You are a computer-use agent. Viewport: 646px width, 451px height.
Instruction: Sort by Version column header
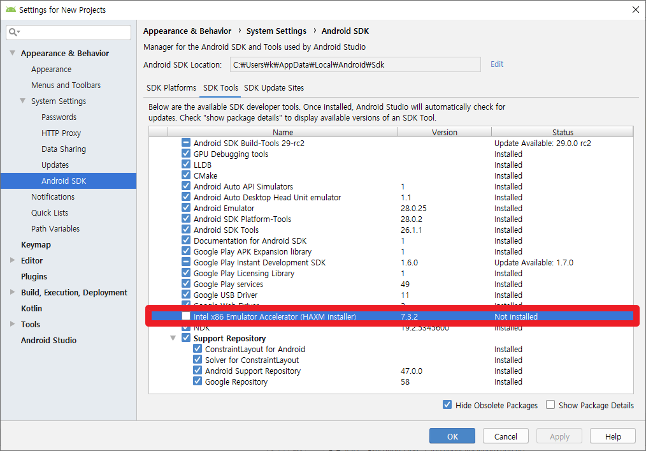pos(445,132)
